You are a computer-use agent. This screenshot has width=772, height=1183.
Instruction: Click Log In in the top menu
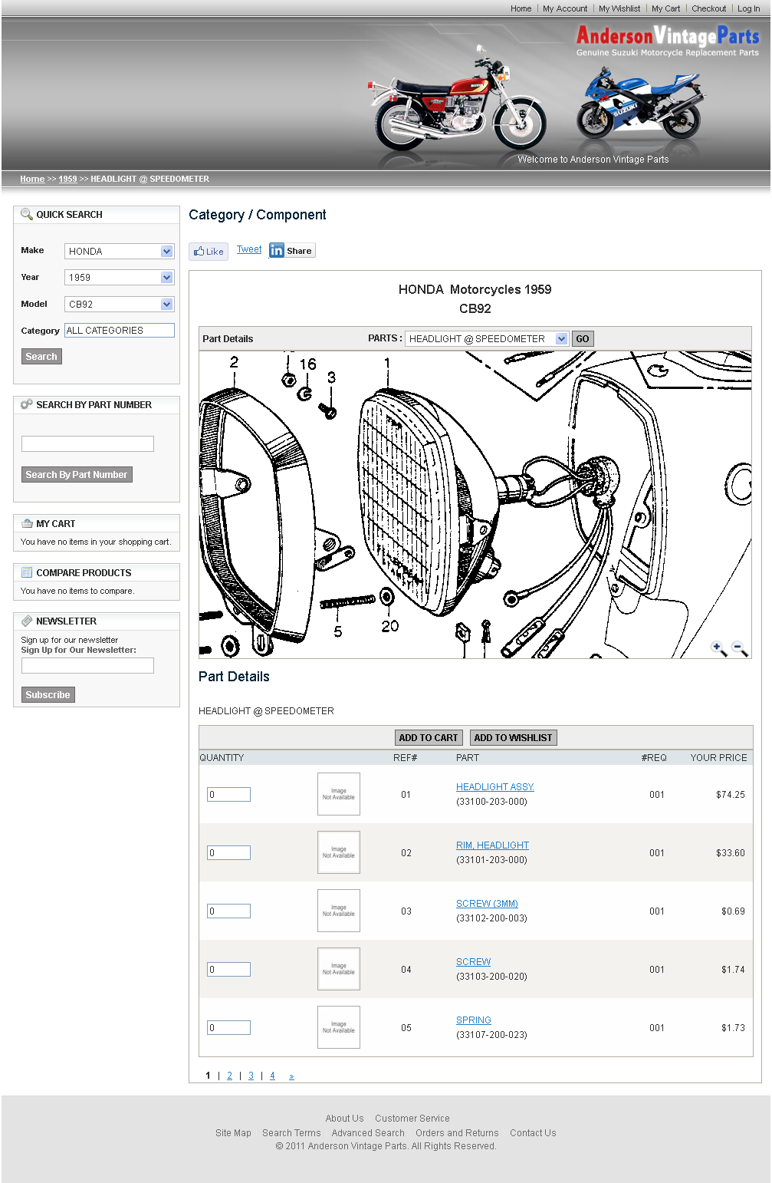click(749, 8)
